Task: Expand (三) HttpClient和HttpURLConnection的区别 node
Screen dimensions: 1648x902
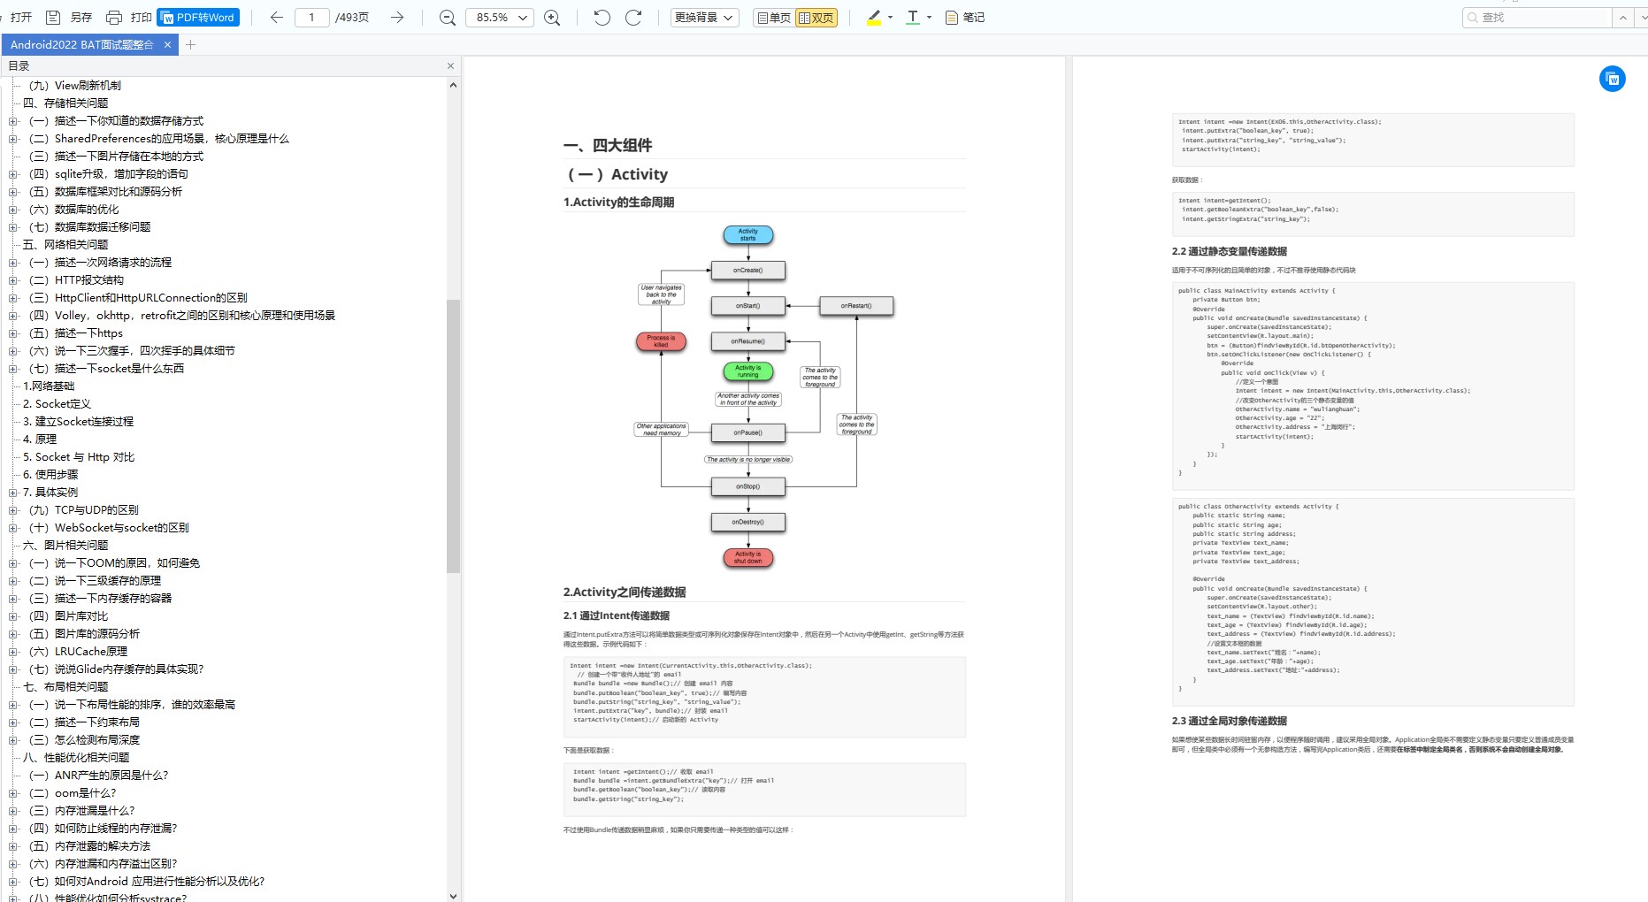Action: coord(13,298)
